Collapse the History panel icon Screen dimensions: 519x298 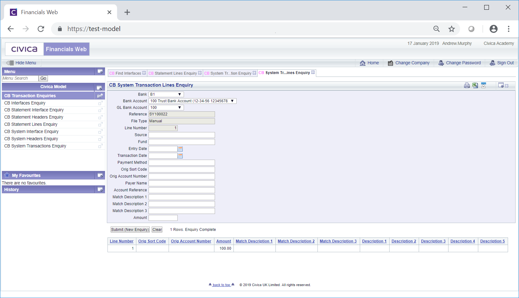coord(100,189)
